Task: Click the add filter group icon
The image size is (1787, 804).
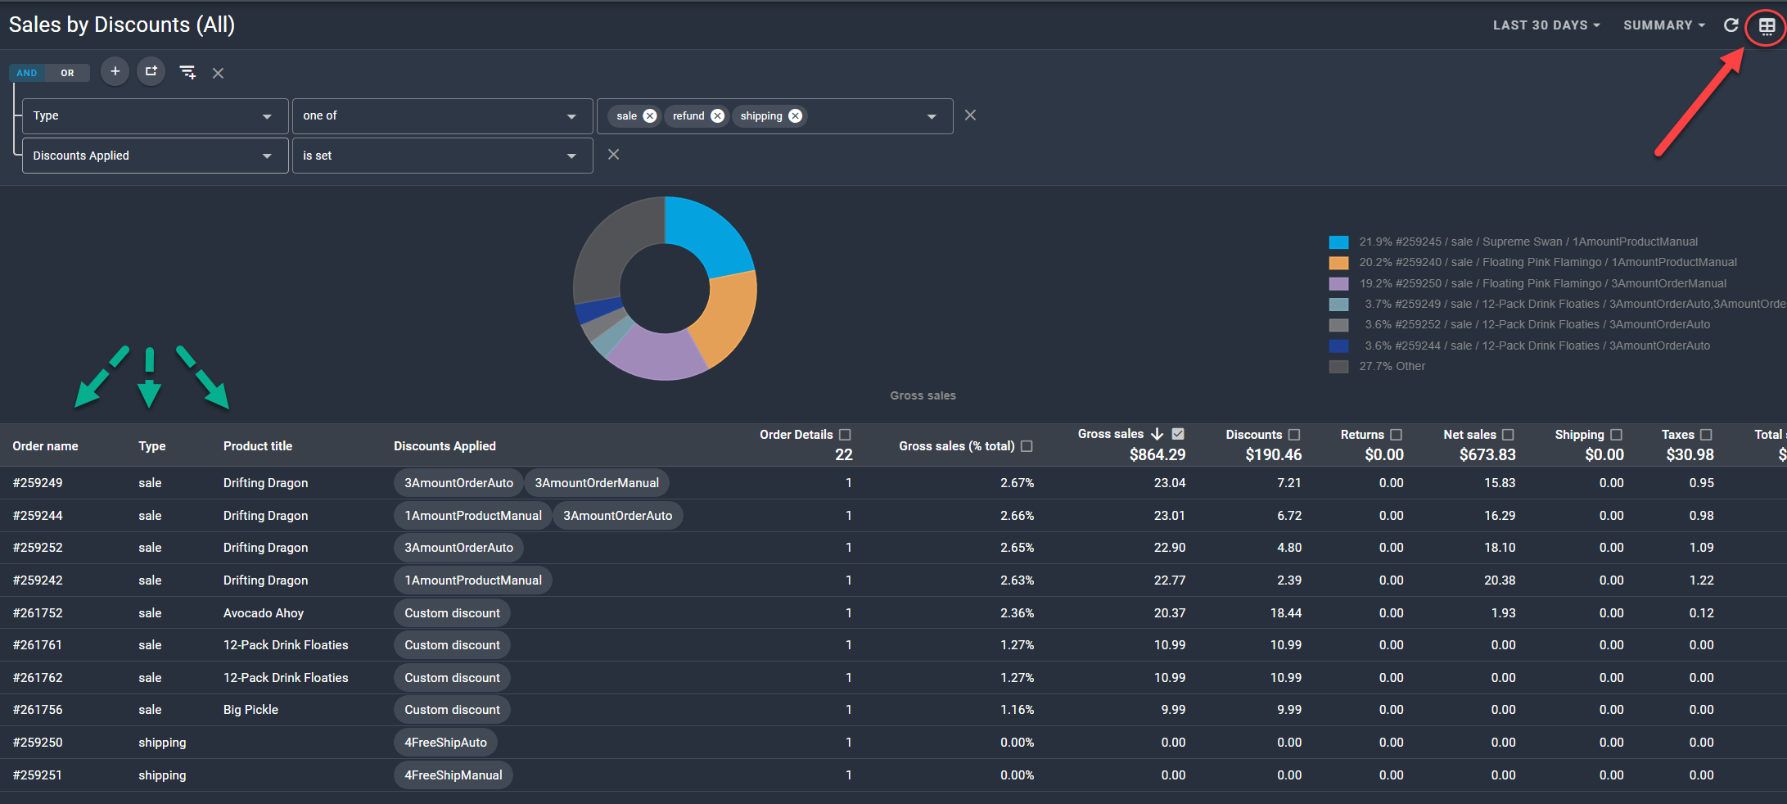Action: point(151,72)
